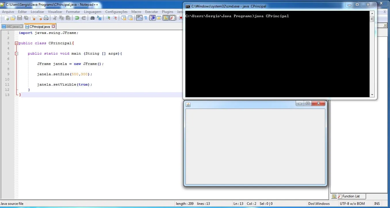
Task: Save the current file with the toolbar icon
Action: [20, 18]
